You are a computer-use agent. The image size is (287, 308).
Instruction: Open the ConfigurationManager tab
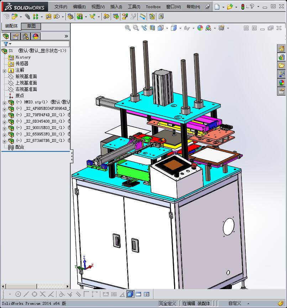click(x=26, y=36)
